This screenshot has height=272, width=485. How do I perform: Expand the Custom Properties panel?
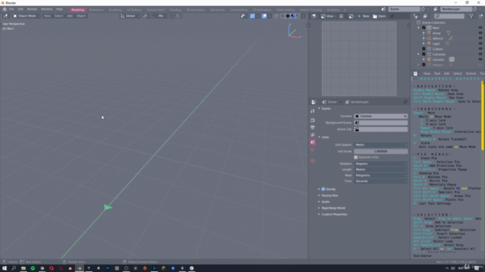pyautogui.click(x=334, y=215)
